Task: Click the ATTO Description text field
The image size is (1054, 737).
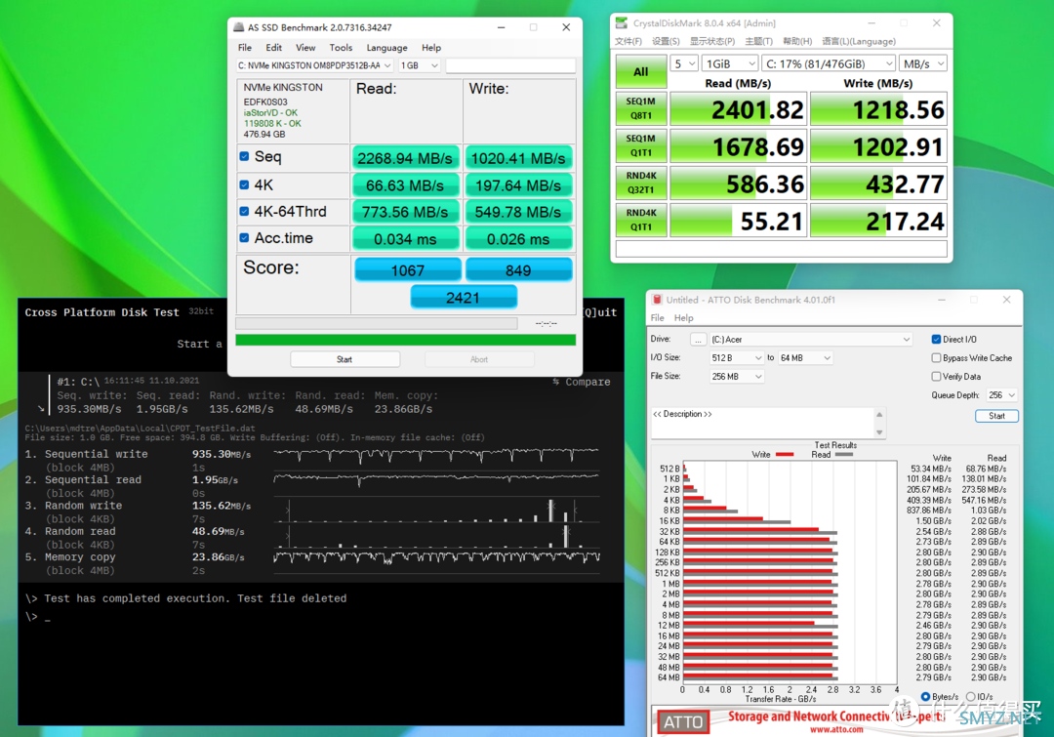Action: 762,423
